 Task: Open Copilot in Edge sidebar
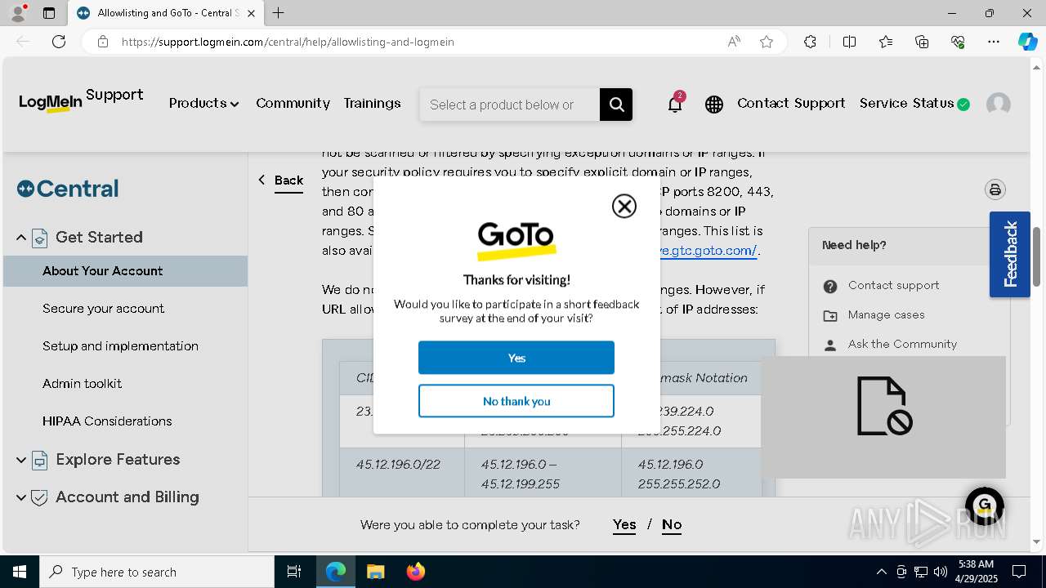(1027, 42)
